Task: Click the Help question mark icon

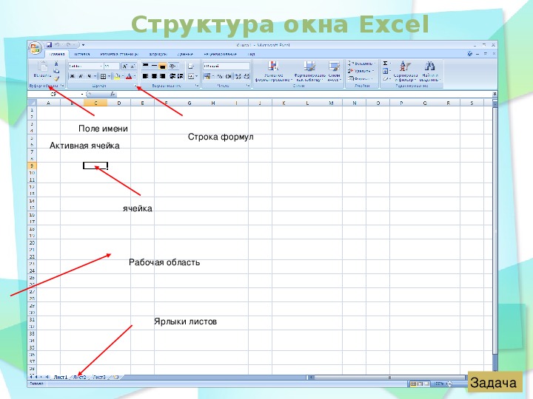Action: 469,54
